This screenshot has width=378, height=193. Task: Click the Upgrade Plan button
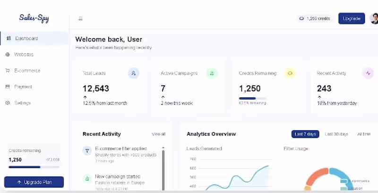click(34, 182)
